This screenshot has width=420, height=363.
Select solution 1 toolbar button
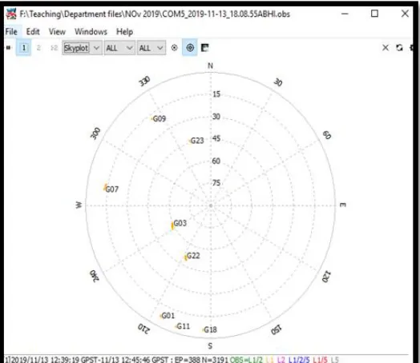[x=23, y=48]
